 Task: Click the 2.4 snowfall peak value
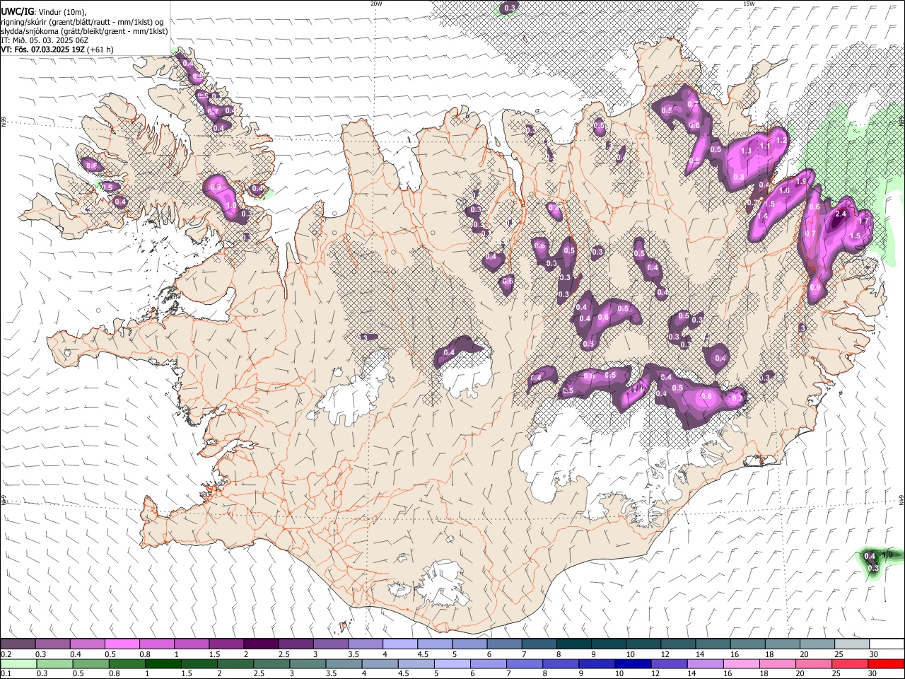pos(841,214)
